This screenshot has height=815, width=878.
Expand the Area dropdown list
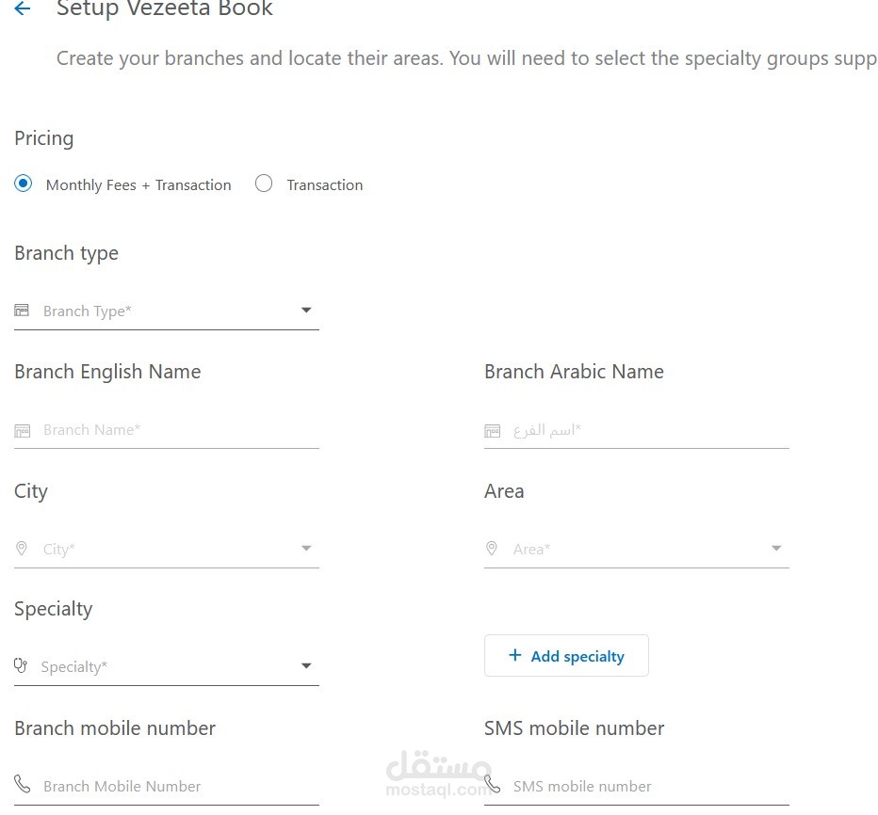776,549
